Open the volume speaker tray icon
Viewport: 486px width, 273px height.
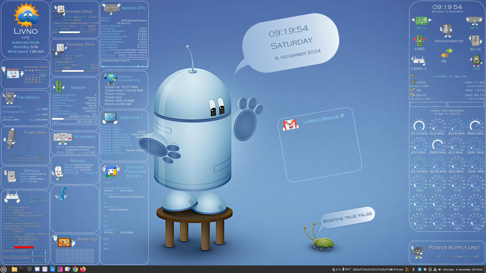click(x=440, y=270)
